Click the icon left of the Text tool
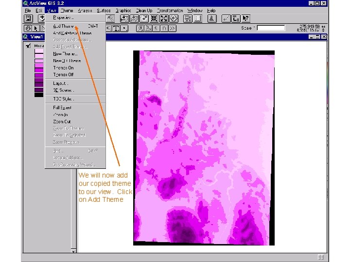This screenshot has width=350, height=262. coord(109,28)
